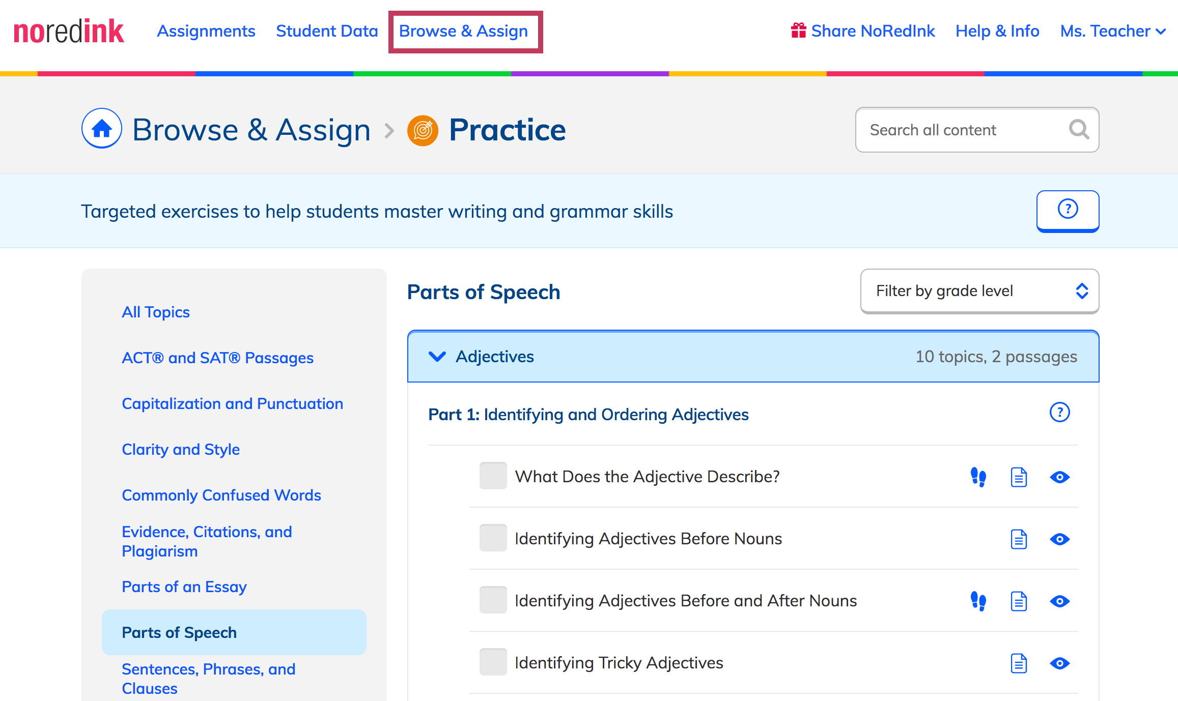Open the Filter by grade level dropdown
Image resolution: width=1178 pixels, height=701 pixels.
pos(979,291)
